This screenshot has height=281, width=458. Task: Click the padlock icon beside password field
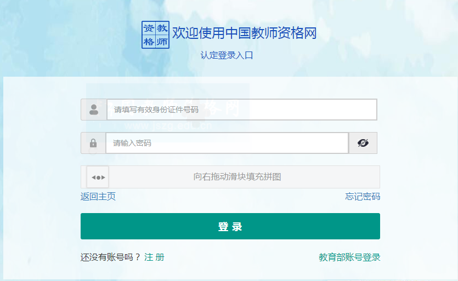[93, 143]
